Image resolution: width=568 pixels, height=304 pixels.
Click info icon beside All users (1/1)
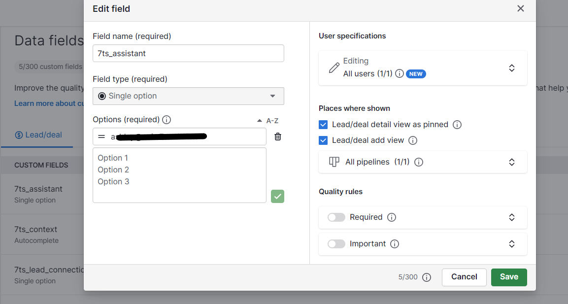(400, 73)
